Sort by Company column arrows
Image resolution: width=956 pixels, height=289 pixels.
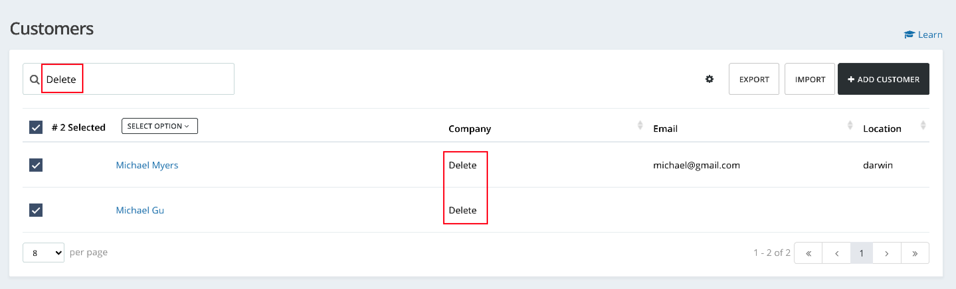pyautogui.click(x=640, y=125)
